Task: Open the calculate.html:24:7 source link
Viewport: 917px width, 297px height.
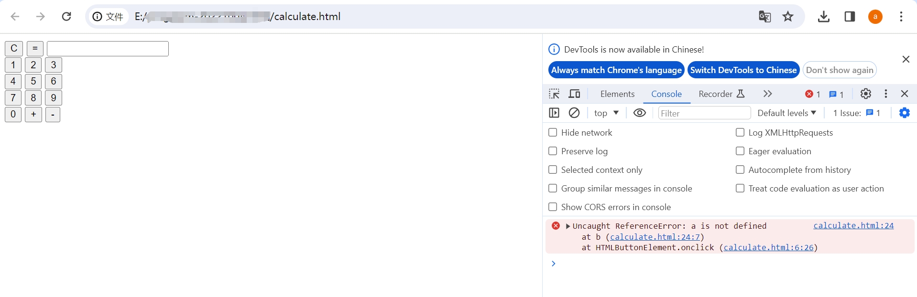Action: tap(655, 237)
